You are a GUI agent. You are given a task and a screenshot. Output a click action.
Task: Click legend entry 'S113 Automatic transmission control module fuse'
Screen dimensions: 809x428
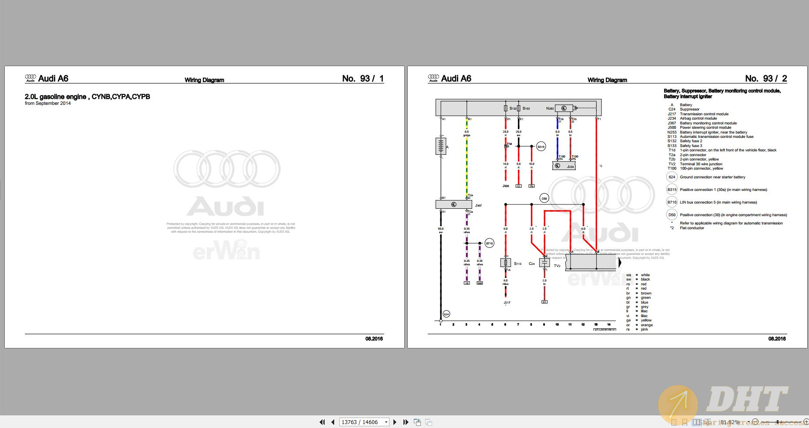tap(711, 137)
